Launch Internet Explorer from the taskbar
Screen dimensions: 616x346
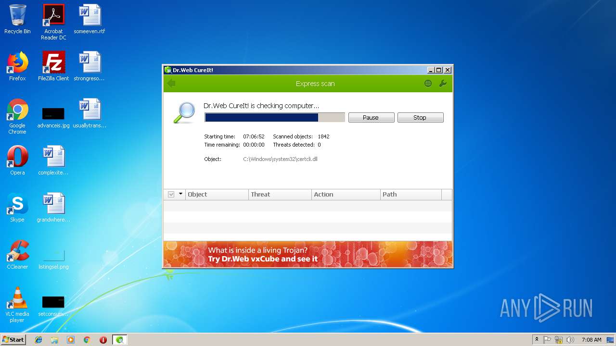(38, 340)
